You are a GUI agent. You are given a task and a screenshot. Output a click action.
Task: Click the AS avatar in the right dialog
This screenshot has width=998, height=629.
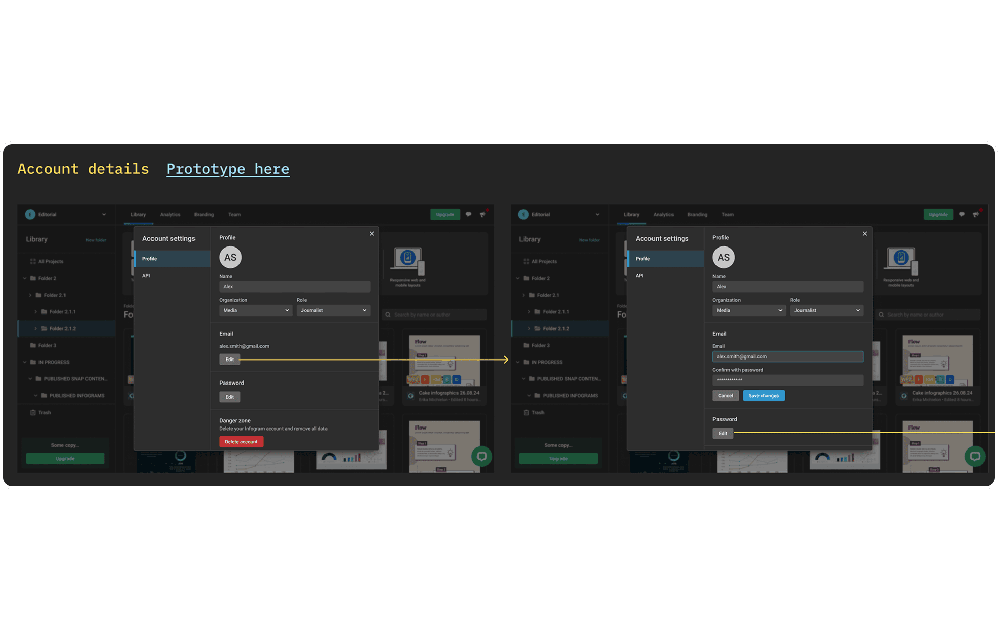[x=724, y=257]
